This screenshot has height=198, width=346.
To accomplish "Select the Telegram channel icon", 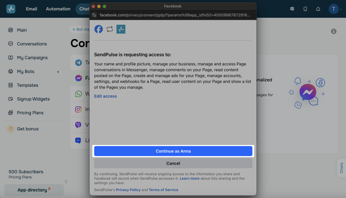I will click(x=79, y=63).
